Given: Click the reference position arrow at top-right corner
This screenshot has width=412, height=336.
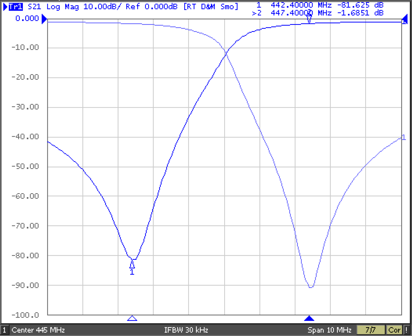Looking at the screenshot, I should click(x=404, y=19).
